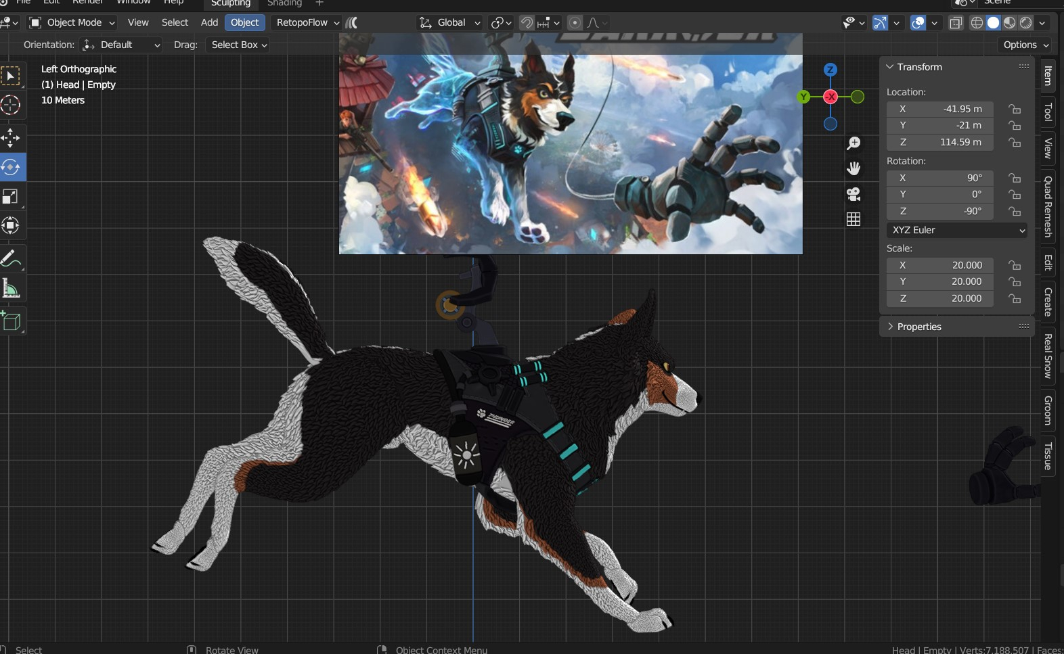Switch to Quad Remesh sidebar tab
The height and width of the screenshot is (654, 1064).
pos(1048,206)
